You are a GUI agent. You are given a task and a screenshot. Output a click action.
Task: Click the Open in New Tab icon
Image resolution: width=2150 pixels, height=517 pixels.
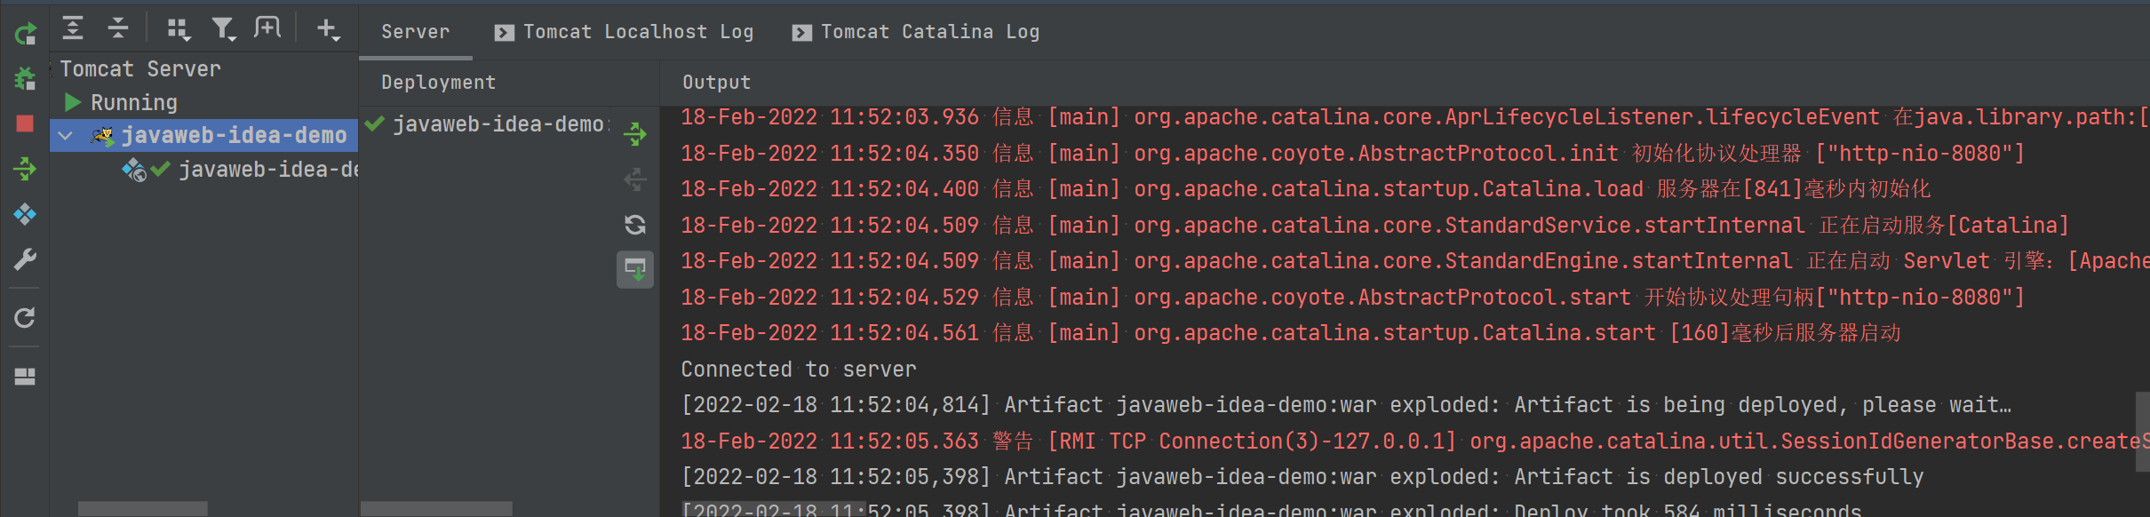[267, 29]
